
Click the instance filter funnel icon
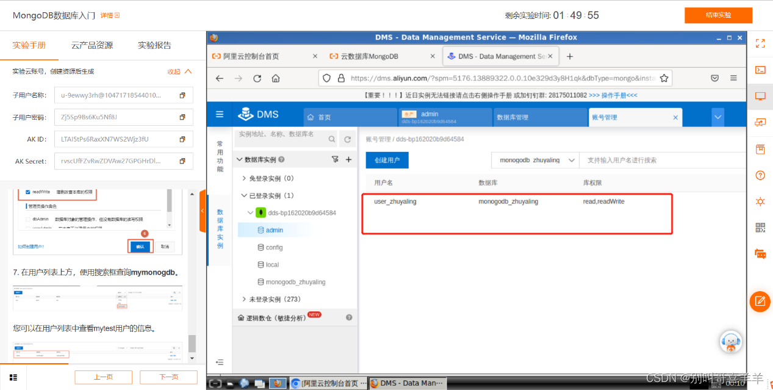click(335, 159)
